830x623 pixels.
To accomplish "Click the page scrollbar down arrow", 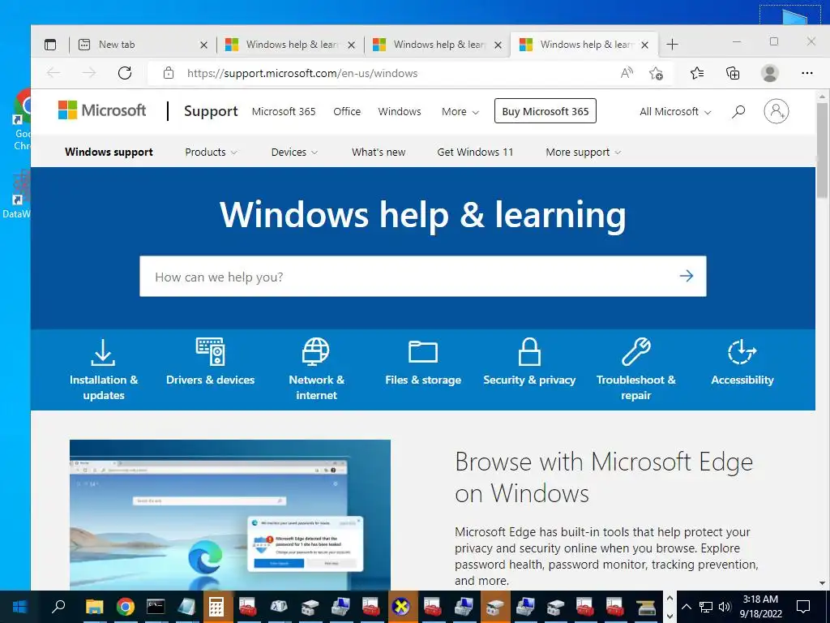I will pyautogui.click(x=822, y=583).
